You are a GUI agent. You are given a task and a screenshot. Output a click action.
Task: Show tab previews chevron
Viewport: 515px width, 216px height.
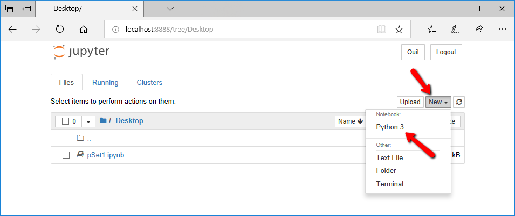(x=170, y=9)
